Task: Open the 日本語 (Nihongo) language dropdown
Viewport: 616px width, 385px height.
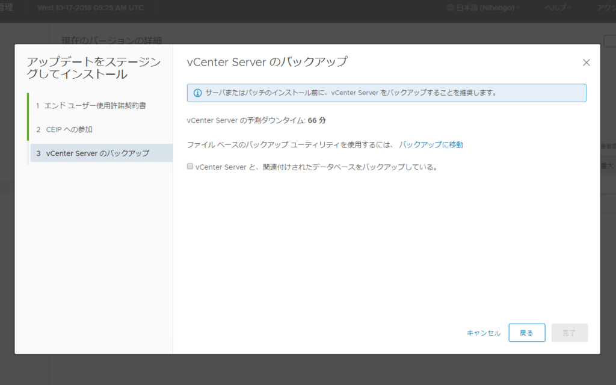Action: click(x=484, y=7)
